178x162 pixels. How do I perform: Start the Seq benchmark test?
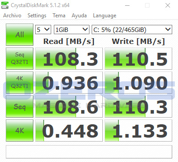20,107
